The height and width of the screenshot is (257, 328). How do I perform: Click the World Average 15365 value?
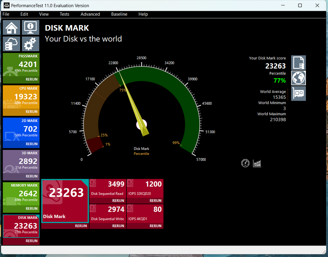coord(279,97)
